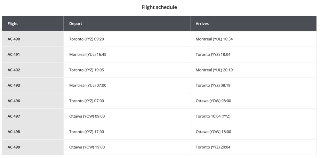
Task: Click the Ottawa (YOW) 19:00 departure cell
Action: 87,147
